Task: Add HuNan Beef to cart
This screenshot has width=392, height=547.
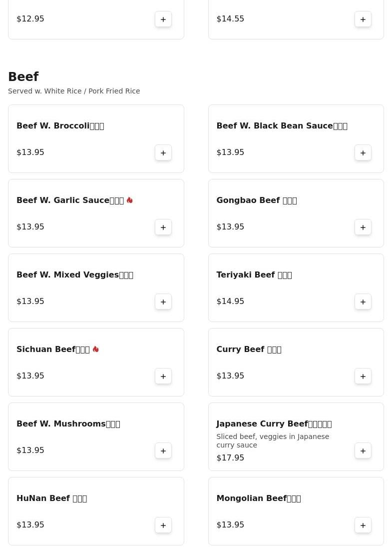Action: pyautogui.click(x=163, y=525)
